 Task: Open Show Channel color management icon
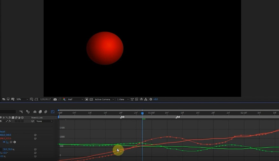point(64,99)
